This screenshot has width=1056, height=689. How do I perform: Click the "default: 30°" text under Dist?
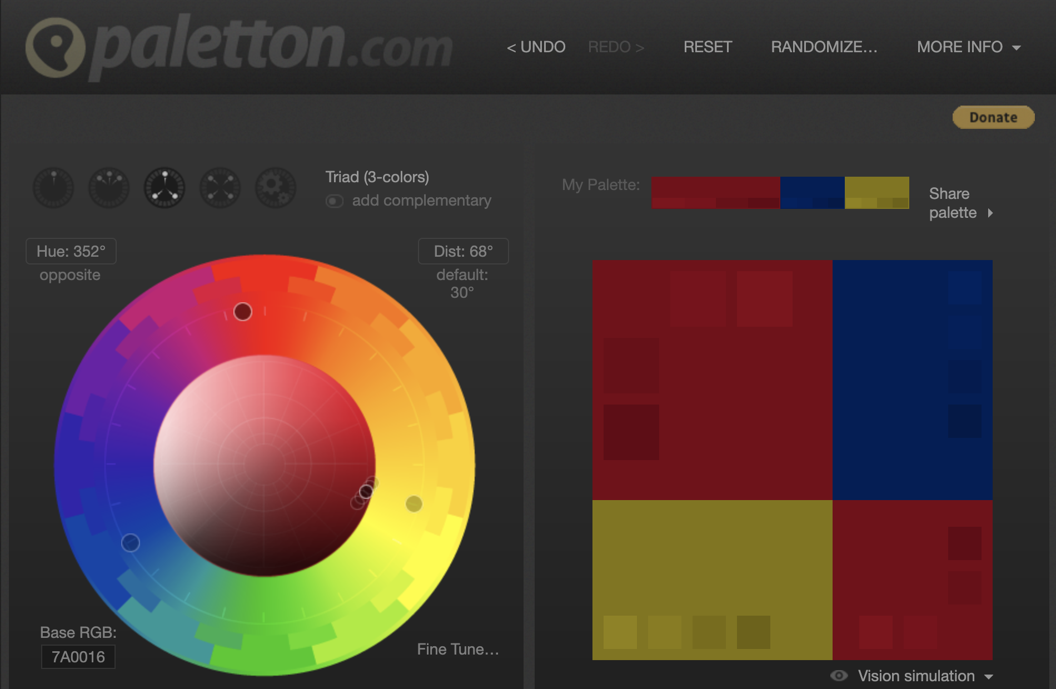462,283
